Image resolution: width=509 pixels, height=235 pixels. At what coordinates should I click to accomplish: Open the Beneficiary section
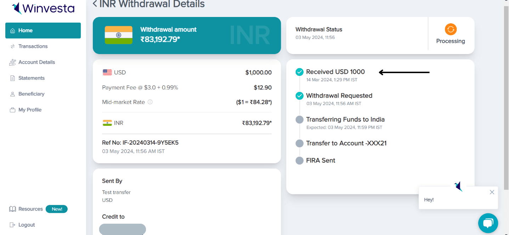point(31,94)
